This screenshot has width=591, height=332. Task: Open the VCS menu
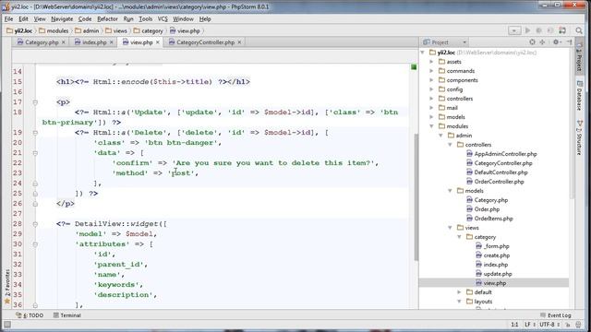(163, 18)
